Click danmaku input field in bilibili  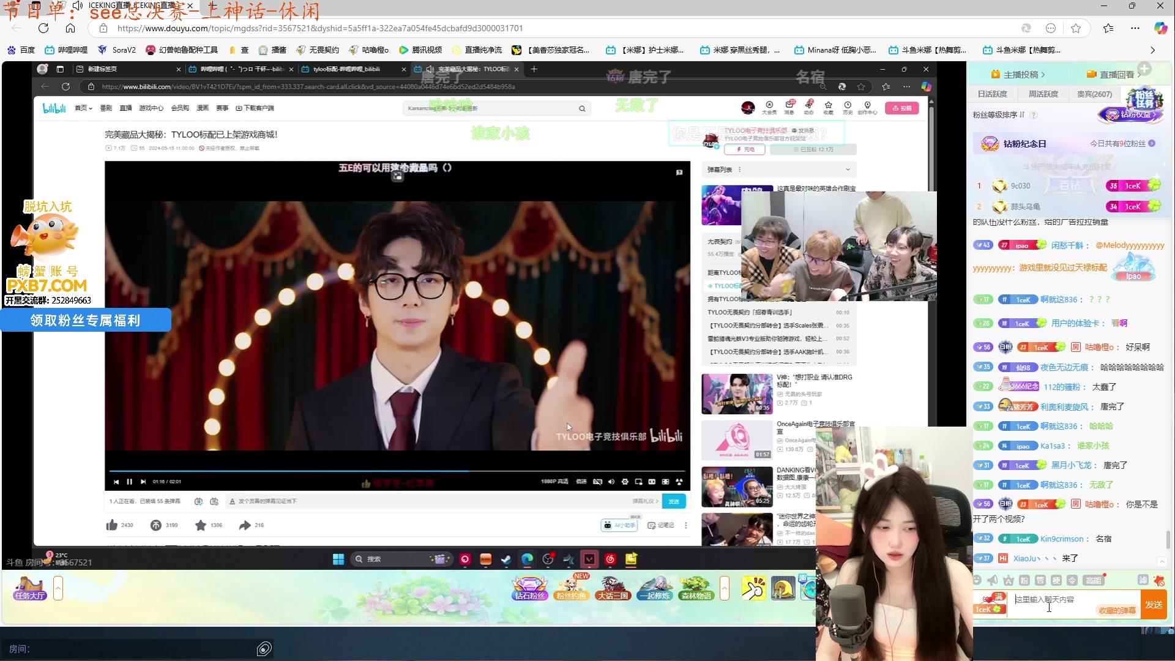click(428, 501)
